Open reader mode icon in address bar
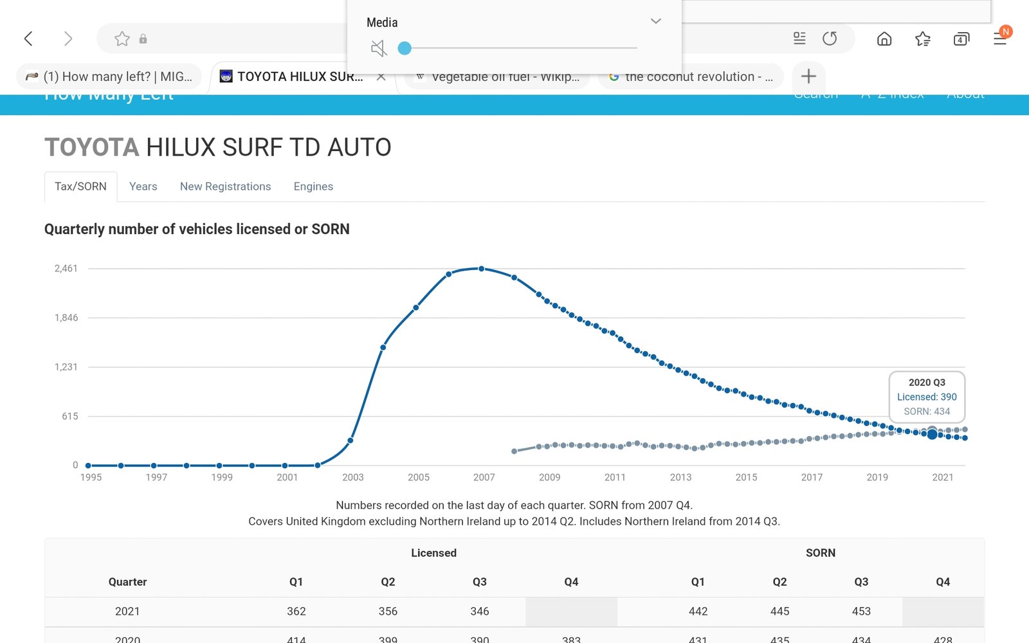 799,39
